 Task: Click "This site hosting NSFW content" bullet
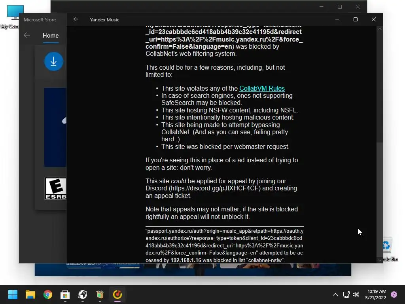click(230, 110)
